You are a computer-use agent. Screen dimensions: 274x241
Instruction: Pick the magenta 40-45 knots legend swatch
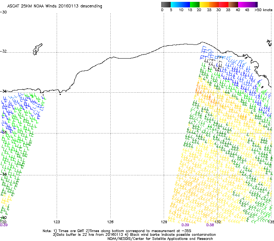point(243,4)
